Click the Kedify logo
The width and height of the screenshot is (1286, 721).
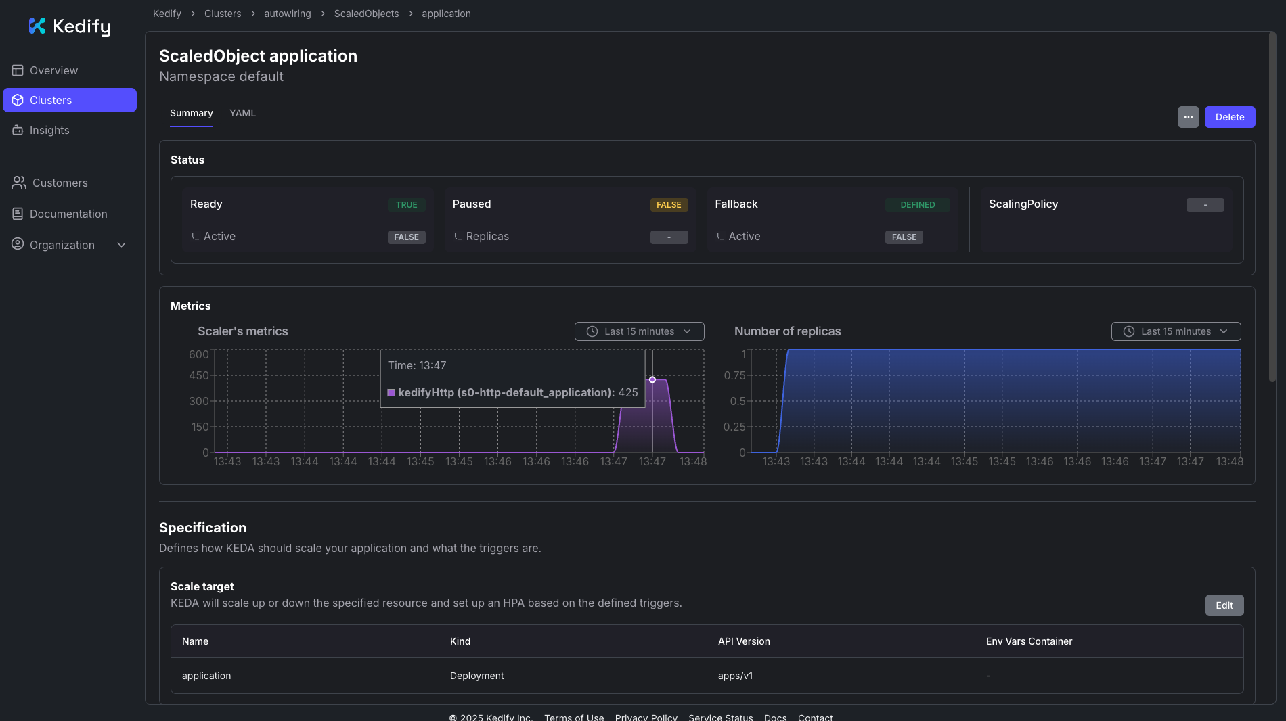coord(69,26)
